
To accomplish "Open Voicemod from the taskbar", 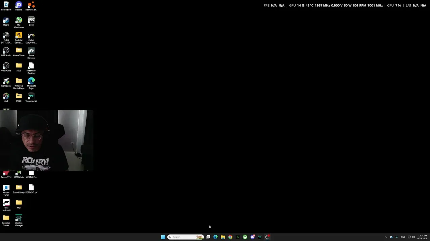I will [x=260, y=237].
